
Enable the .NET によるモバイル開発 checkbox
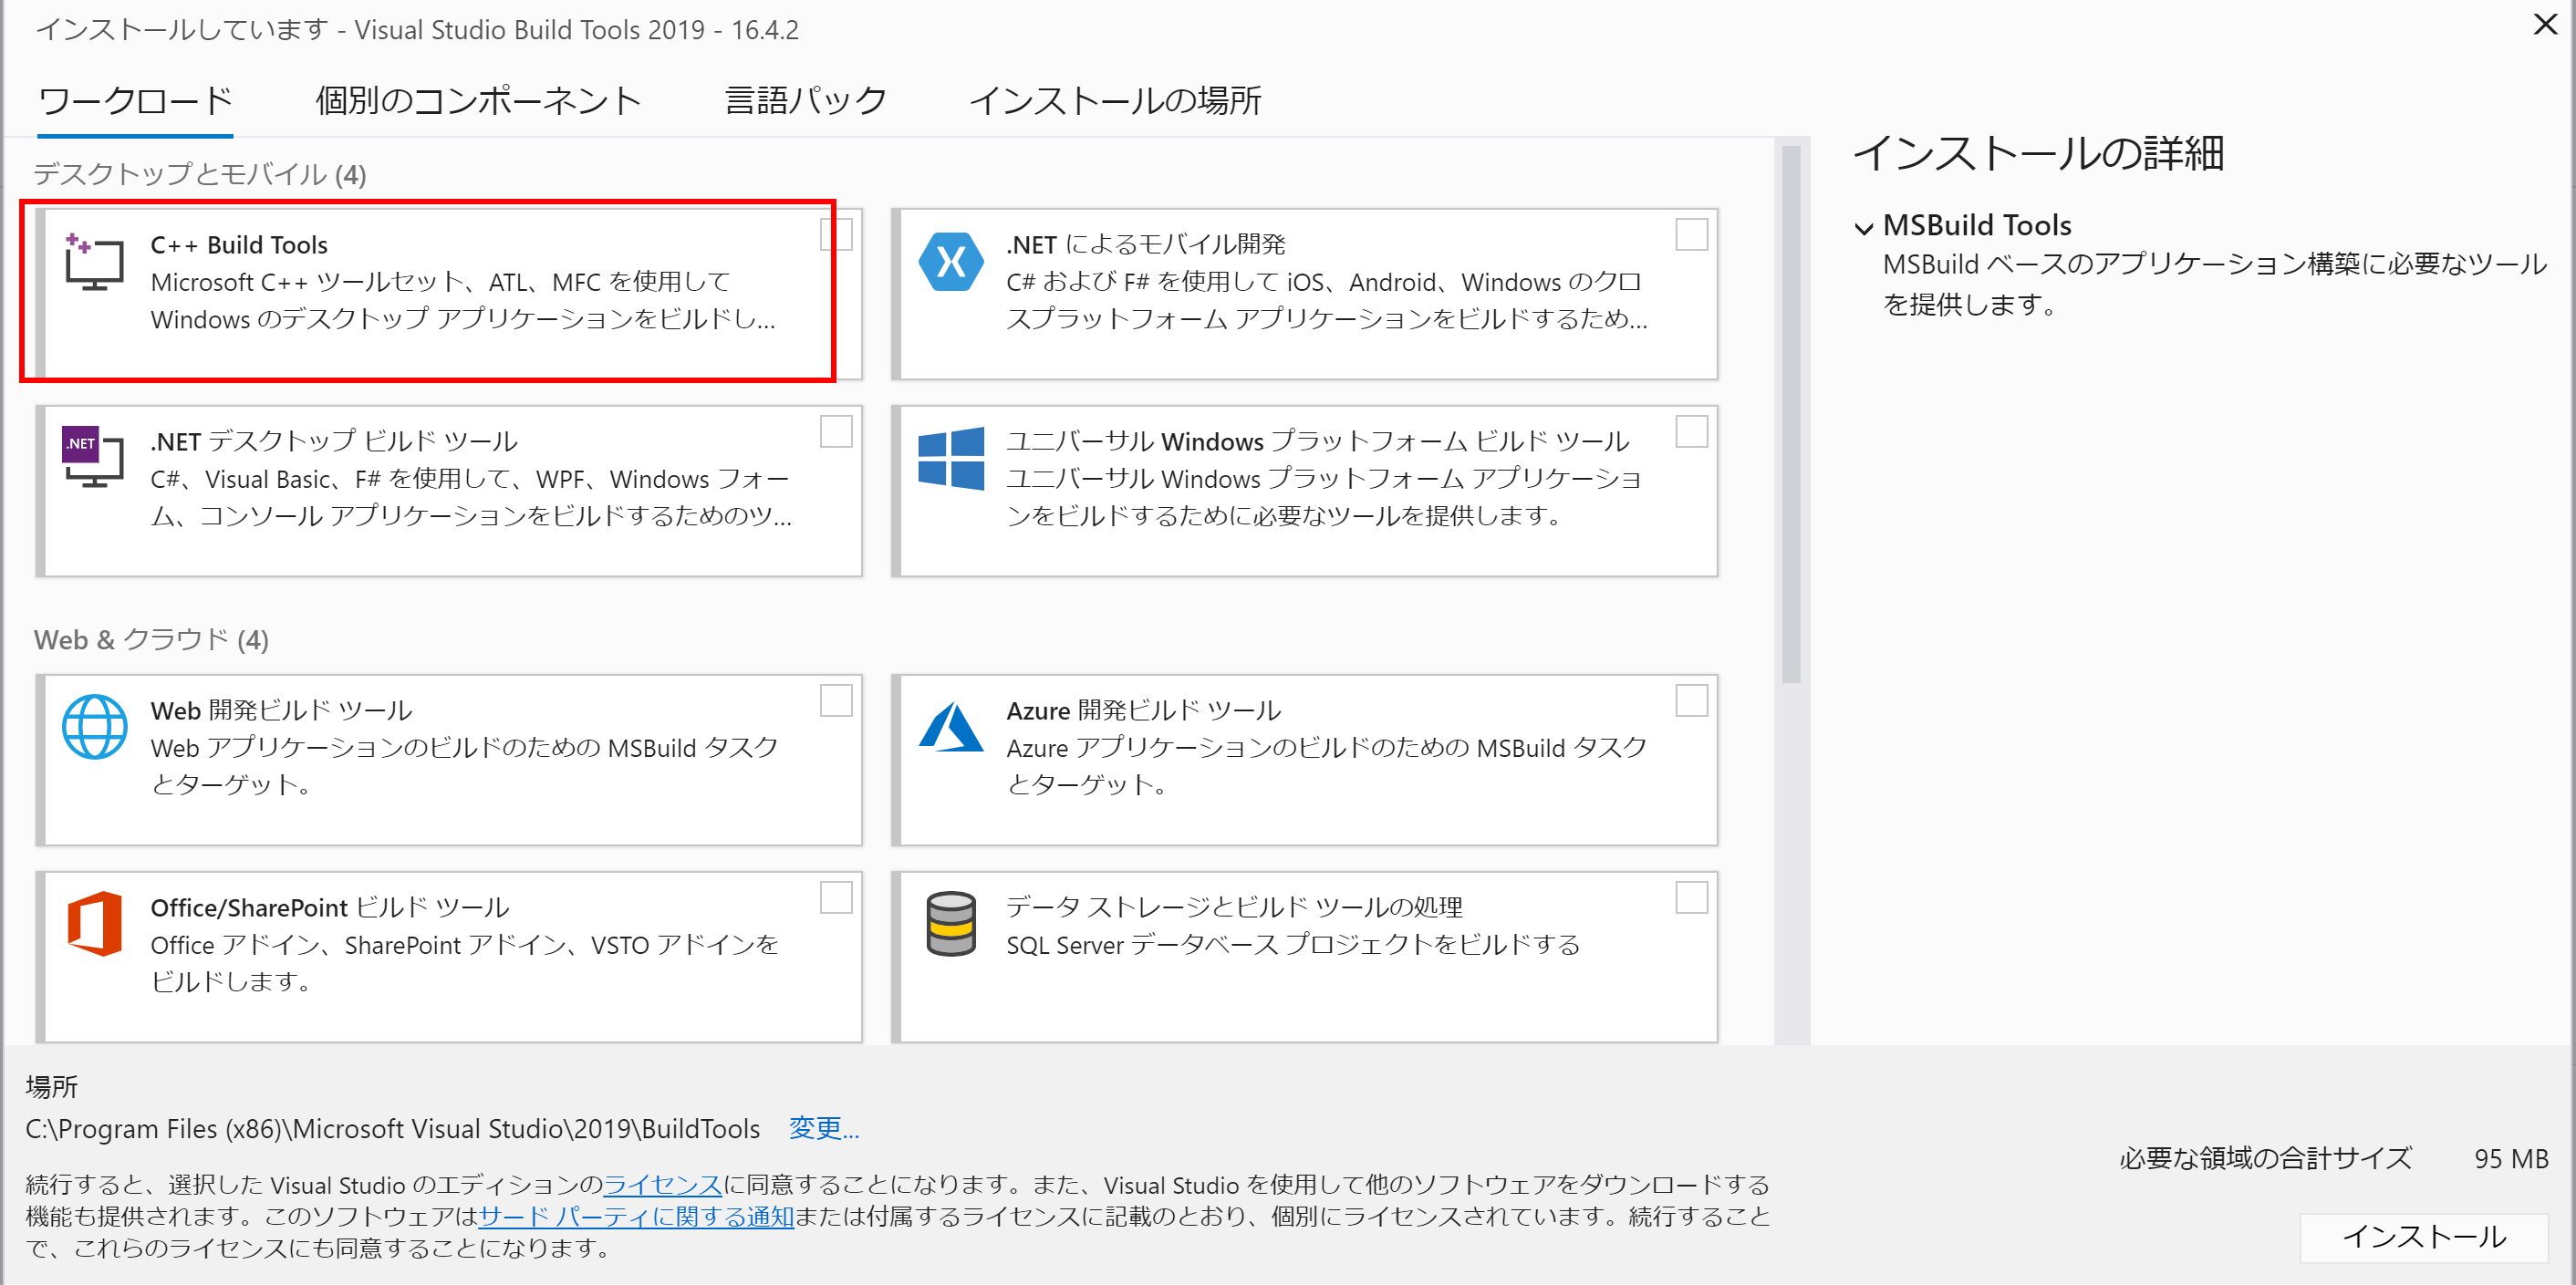tap(1692, 235)
